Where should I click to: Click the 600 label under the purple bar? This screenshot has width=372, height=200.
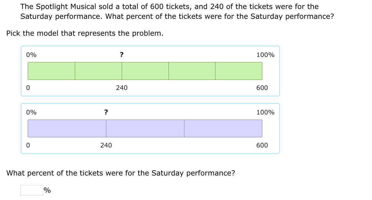click(262, 145)
